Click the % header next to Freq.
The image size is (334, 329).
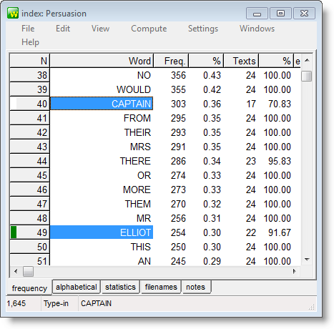pyautogui.click(x=206, y=61)
